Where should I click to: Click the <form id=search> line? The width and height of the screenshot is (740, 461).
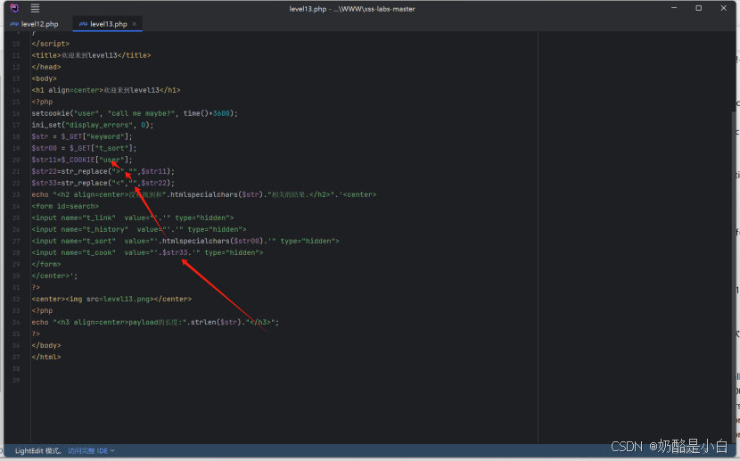click(65, 206)
